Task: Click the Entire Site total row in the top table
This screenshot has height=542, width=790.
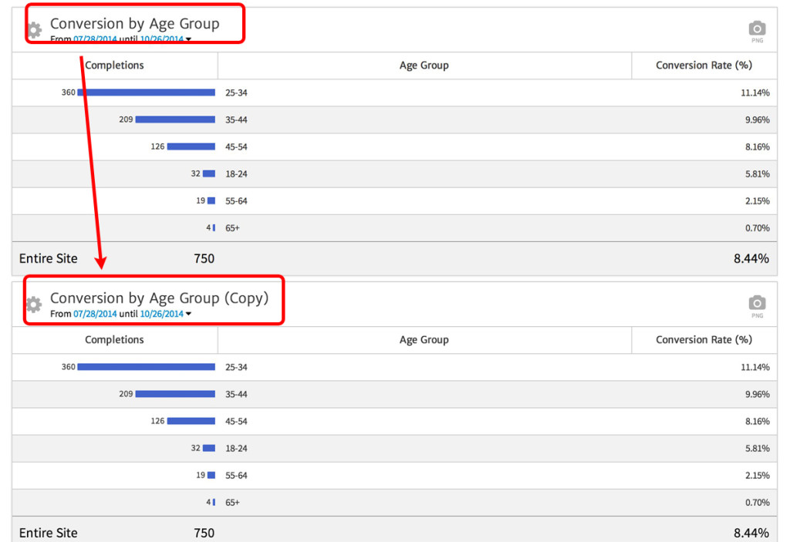Action: [x=48, y=259]
